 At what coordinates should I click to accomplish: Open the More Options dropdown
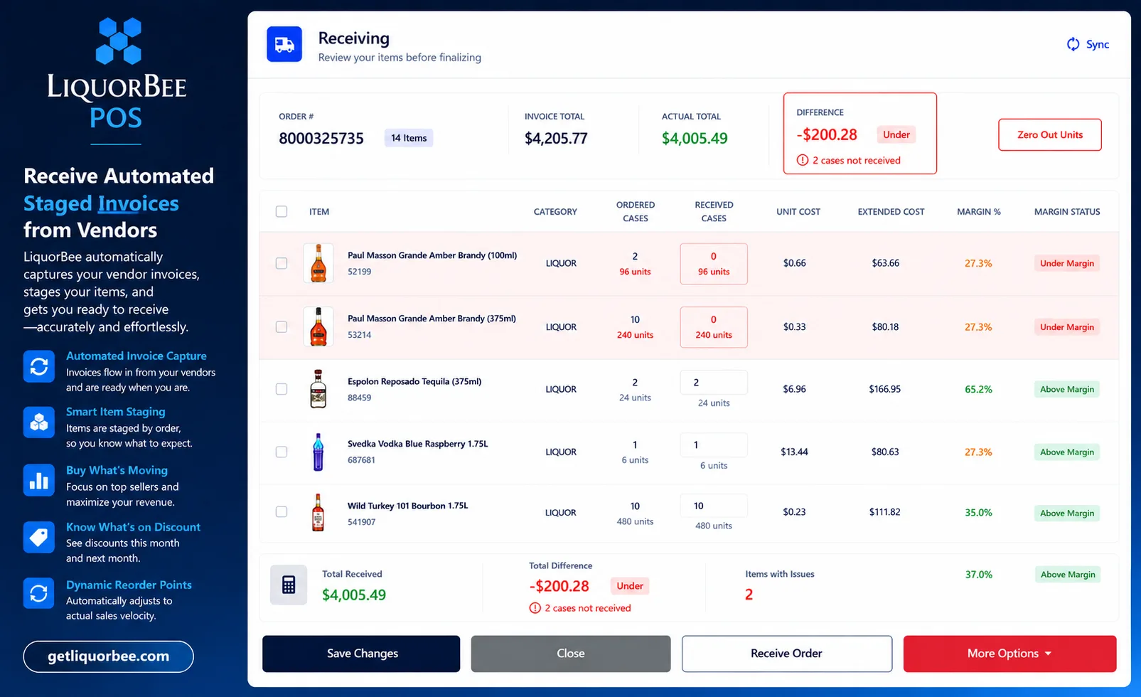[1009, 654]
